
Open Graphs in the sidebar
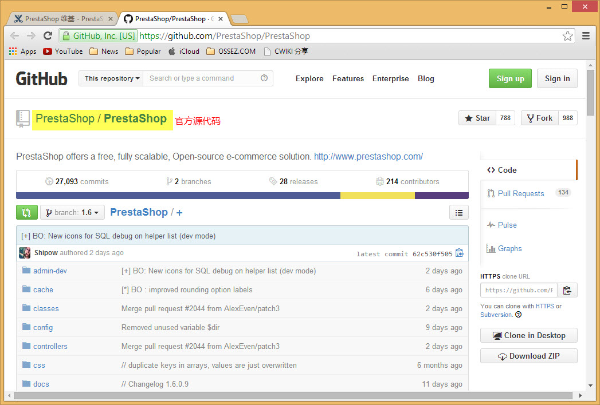pyautogui.click(x=504, y=248)
